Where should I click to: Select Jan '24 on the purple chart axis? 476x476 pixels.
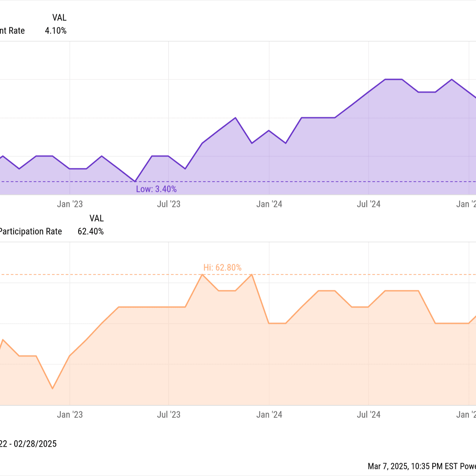click(x=269, y=204)
